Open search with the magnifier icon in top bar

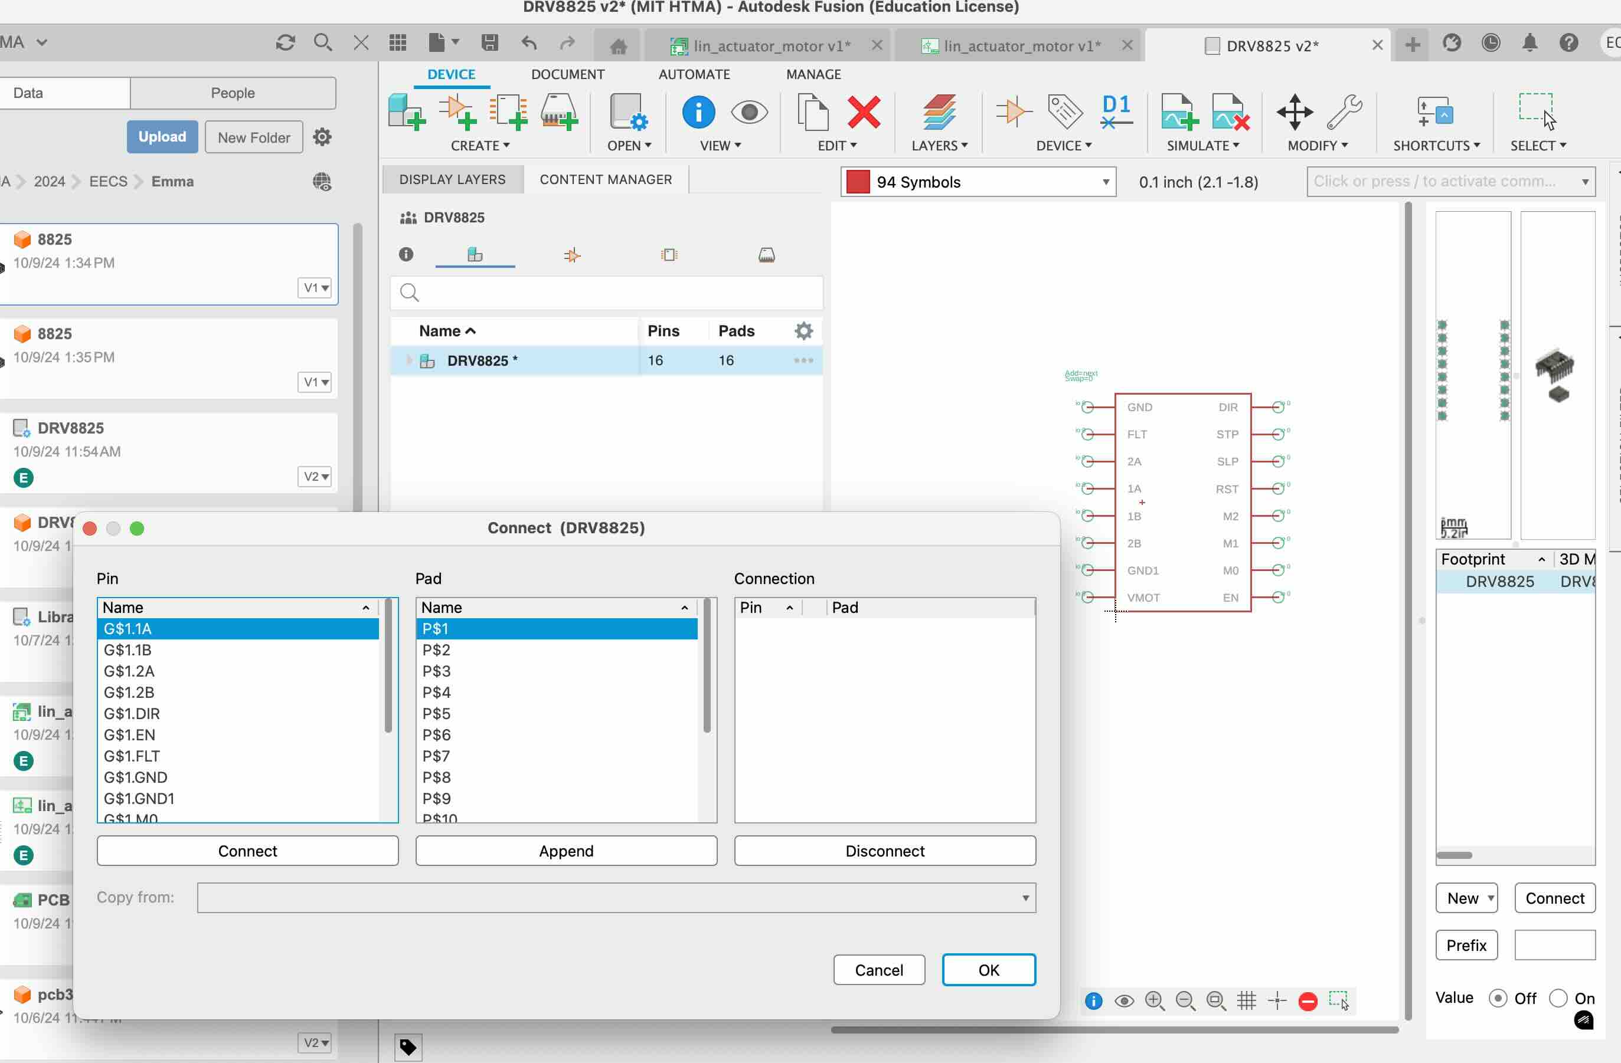[323, 43]
